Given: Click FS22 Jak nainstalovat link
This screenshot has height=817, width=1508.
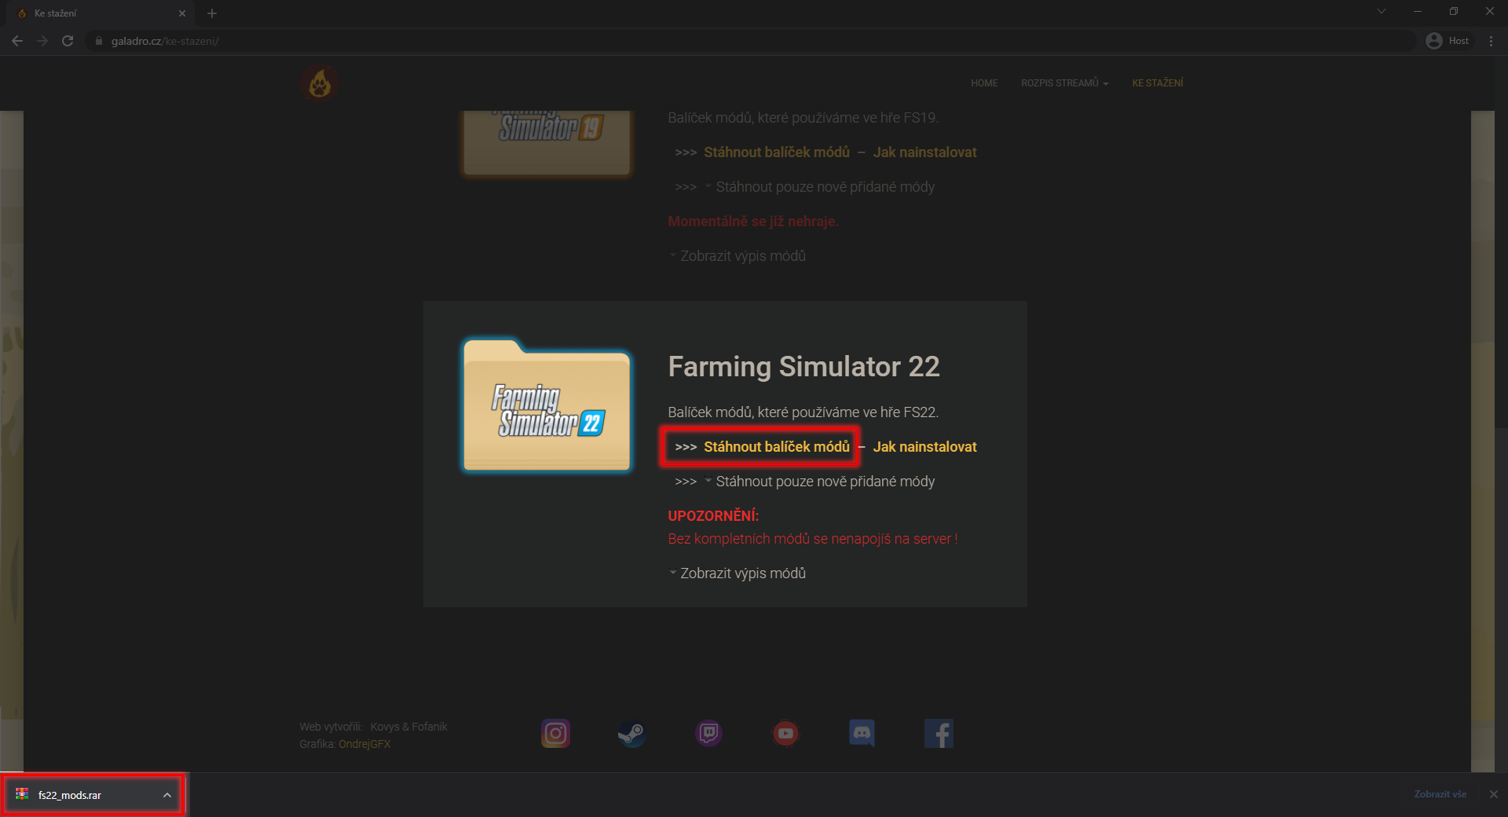Looking at the screenshot, I should [x=924, y=447].
